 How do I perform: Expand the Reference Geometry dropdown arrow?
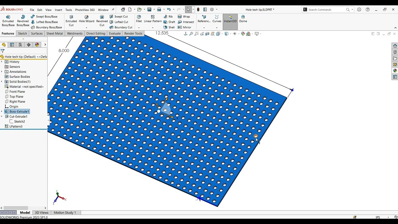click(x=204, y=28)
